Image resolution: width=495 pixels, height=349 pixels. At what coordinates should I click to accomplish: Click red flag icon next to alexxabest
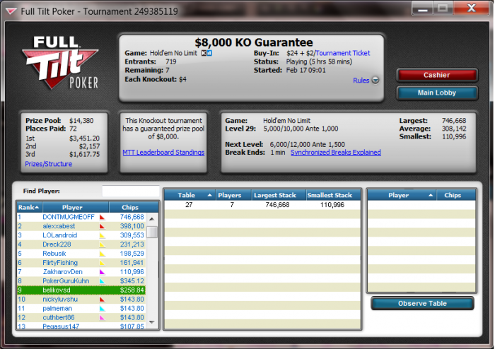(102, 226)
